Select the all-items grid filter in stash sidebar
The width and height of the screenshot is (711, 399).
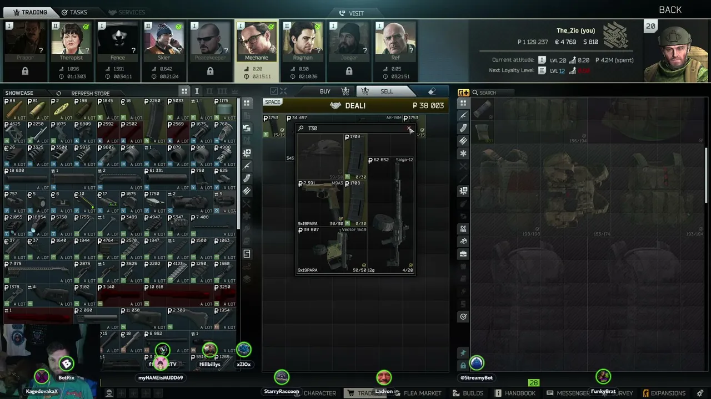(463, 103)
